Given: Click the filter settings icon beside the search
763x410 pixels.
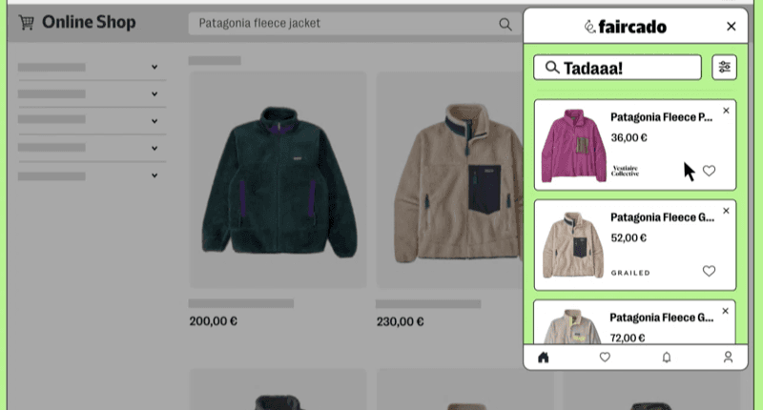Looking at the screenshot, I should tap(725, 67).
